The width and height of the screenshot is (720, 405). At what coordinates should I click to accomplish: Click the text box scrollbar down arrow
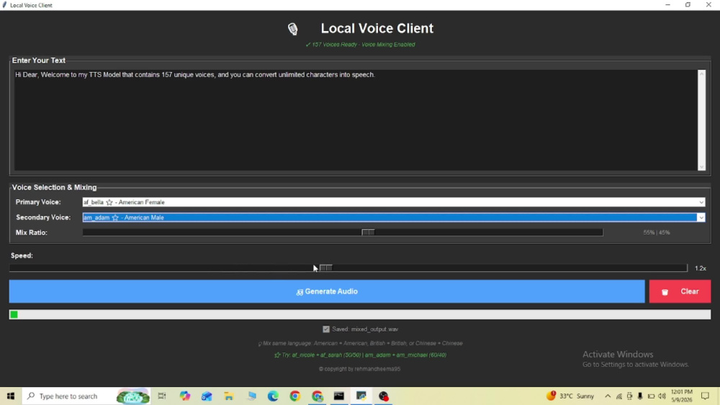click(x=701, y=166)
